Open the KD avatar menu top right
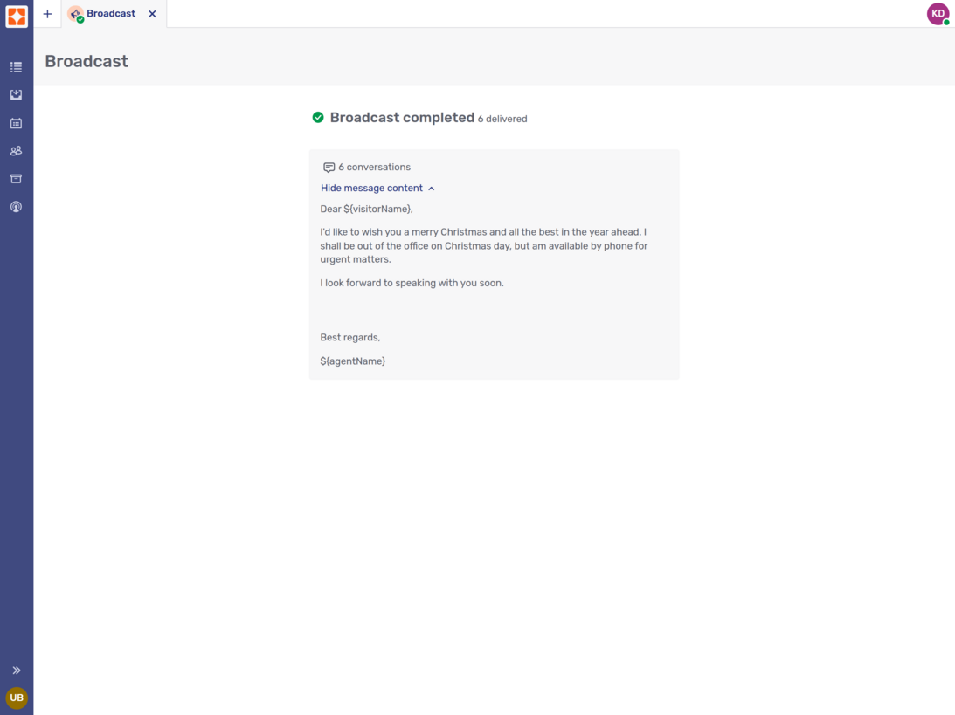The image size is (955, 715). 938,14
